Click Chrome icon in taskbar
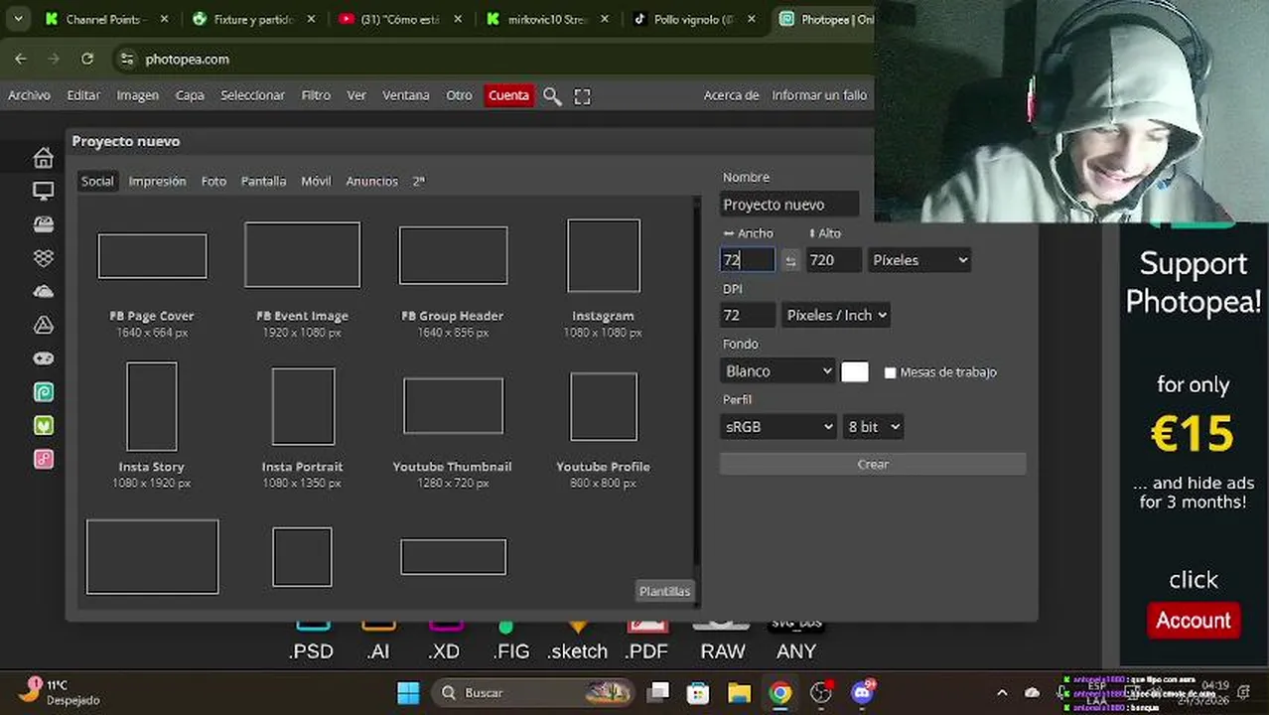The height and width of the screenshot is (715, 1269). tap(780, 692)
